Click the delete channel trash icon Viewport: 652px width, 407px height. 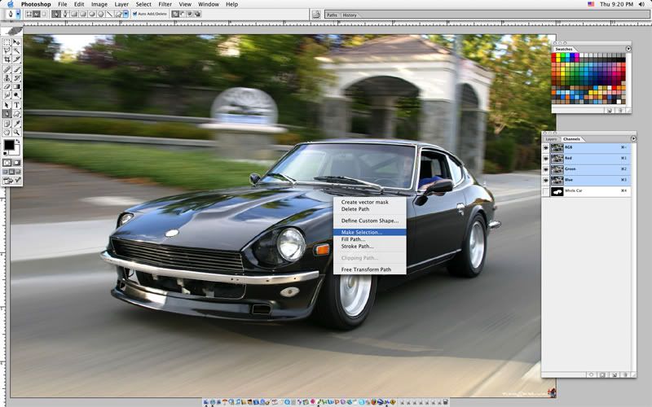[624, 374]
